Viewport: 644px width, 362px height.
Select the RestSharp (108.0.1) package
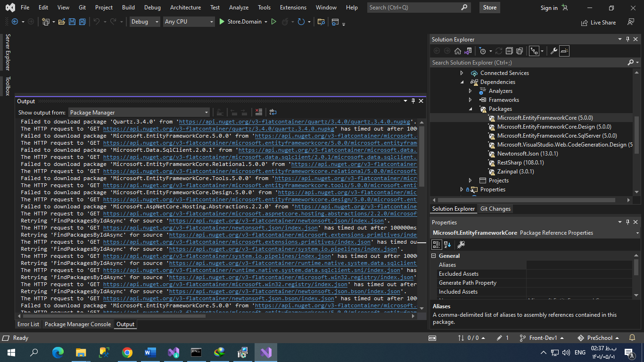[520, 163]
